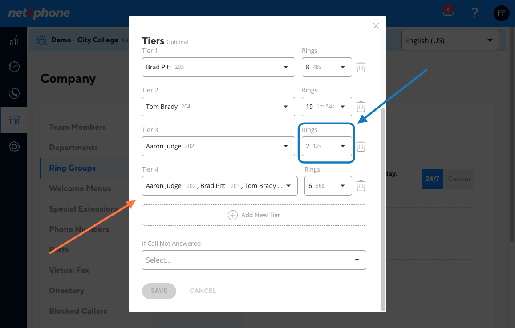
Task: Expand Tier 2 Tom Brady member dropdown
Action: coord(219,107)
